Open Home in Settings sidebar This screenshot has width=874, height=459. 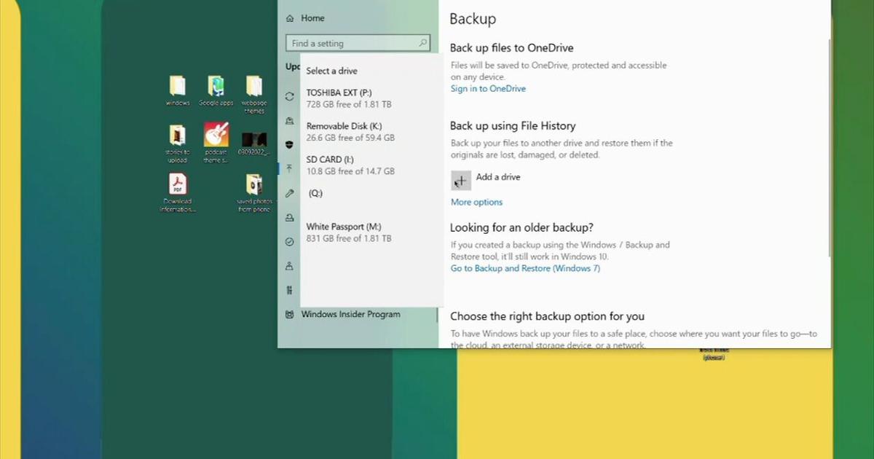[312, 18]
